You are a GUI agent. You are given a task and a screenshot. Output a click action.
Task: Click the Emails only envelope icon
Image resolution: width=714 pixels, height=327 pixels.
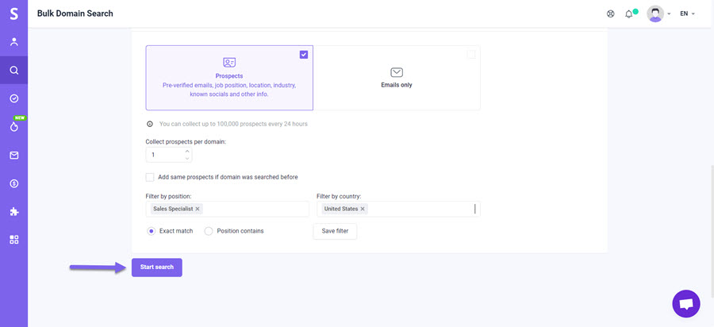397,72
